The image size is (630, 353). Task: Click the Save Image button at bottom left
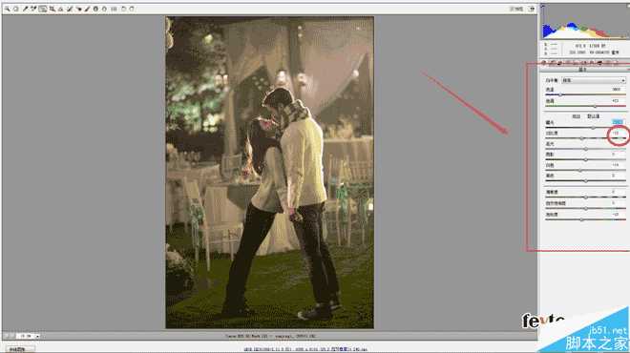pyautogui.click(x=19, y=349)
